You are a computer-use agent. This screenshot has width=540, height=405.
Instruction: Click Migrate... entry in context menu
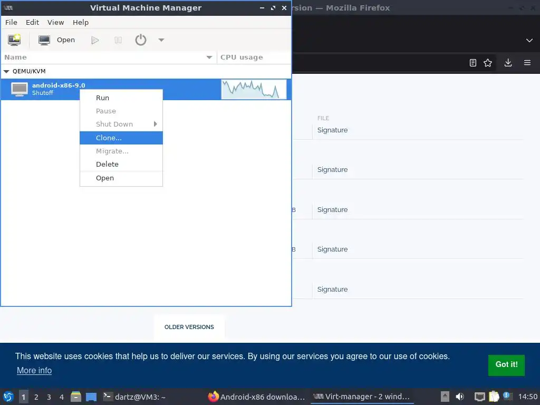click(x=121, y=151)
